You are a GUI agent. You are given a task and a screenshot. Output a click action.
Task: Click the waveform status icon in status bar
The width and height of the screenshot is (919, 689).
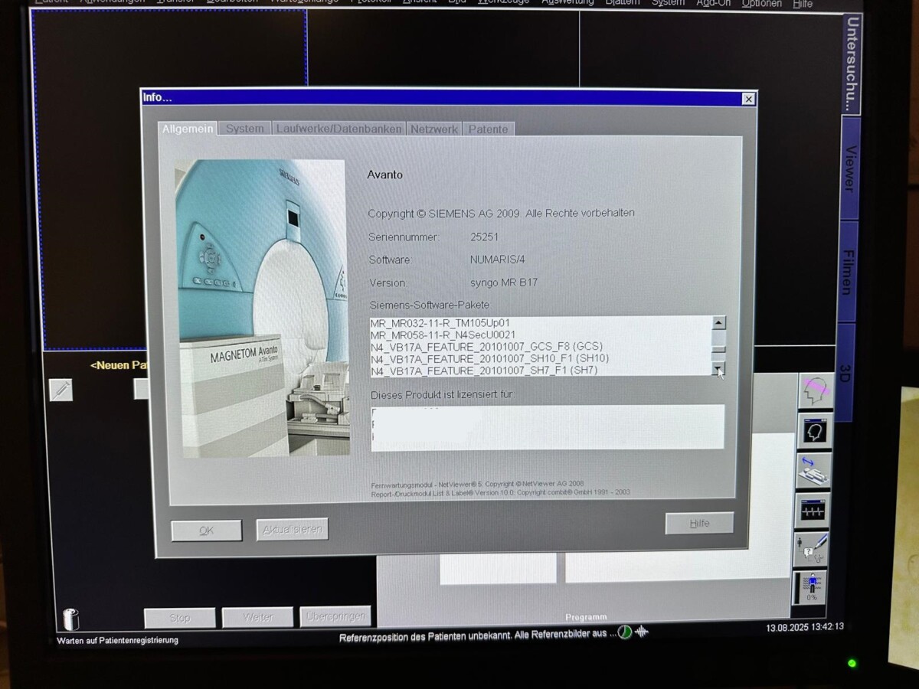click(642, 632)
